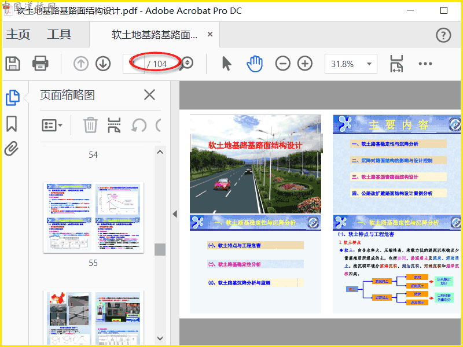463x347 pixels.
Task: Click the thumbnail scrollbar down arrow
Action: point(160,338)
